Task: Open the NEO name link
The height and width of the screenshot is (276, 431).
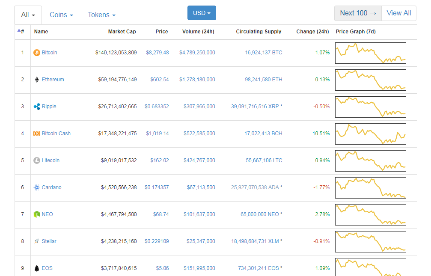Action: click(x=47, y=214)
